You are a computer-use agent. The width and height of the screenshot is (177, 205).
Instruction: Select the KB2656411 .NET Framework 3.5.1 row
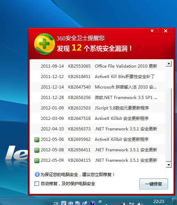[98, 150]
